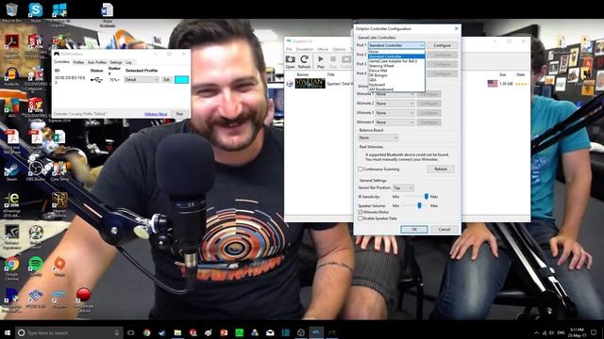604x339 pixels.
Task: Choose Steering Wheel in the Port 1 list
Action: pos(396,66)
